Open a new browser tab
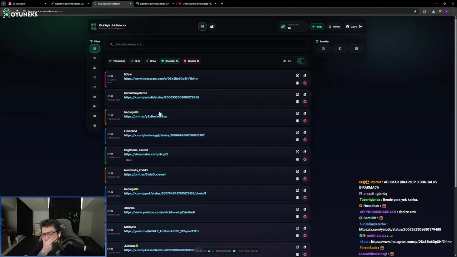 (222, 4)
